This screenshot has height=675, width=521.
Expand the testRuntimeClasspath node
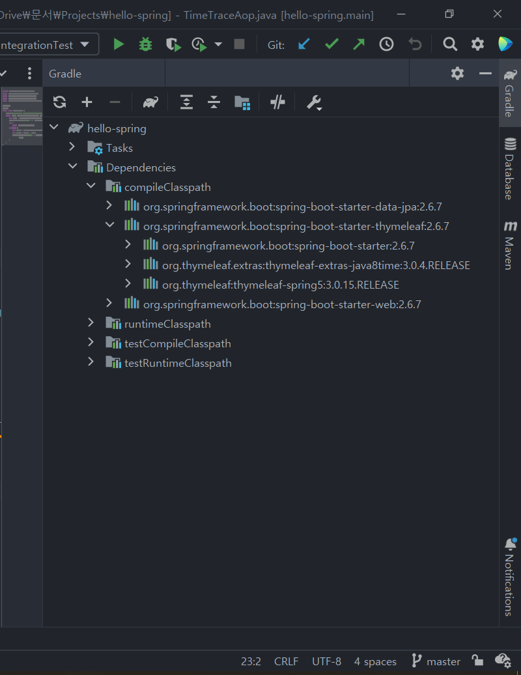(91, 362)
